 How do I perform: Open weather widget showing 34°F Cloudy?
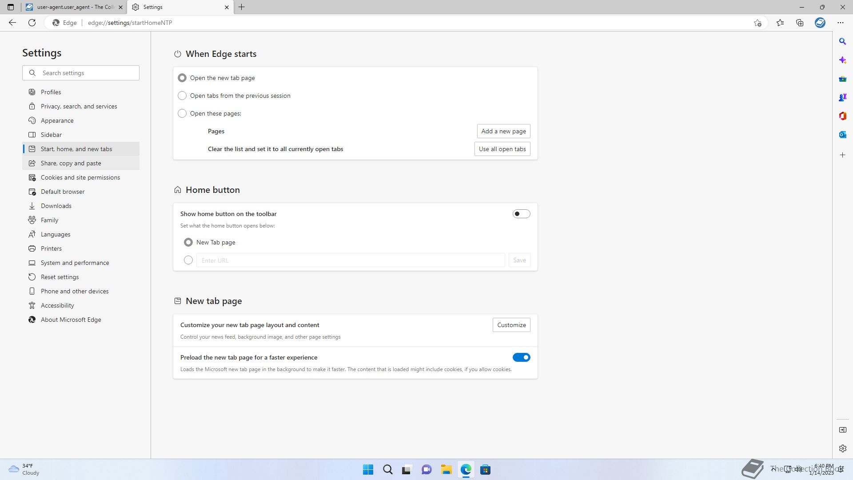[x=24, y=469]
